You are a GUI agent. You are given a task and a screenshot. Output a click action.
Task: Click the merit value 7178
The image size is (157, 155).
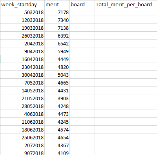(57, 12)
